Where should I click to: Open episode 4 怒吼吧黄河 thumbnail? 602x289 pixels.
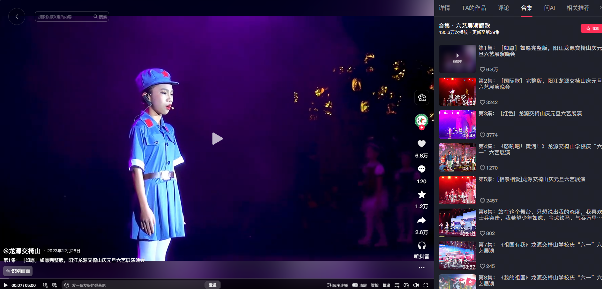pyautogui.click(x=457, y=157)
